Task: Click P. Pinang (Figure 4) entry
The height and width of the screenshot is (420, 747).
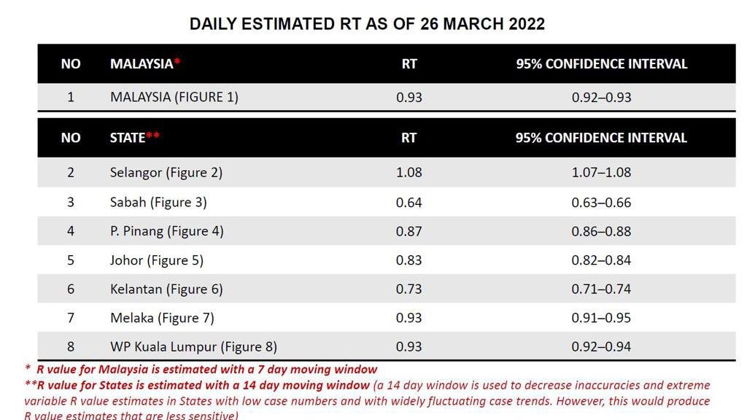Action: (167, 231)
